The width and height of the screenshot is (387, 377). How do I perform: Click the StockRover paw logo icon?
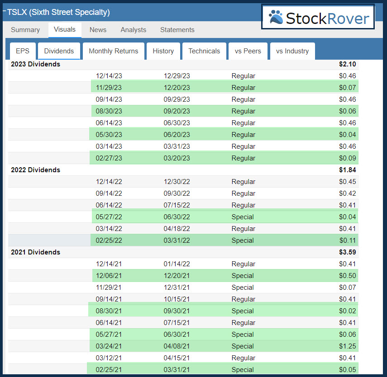276,18
